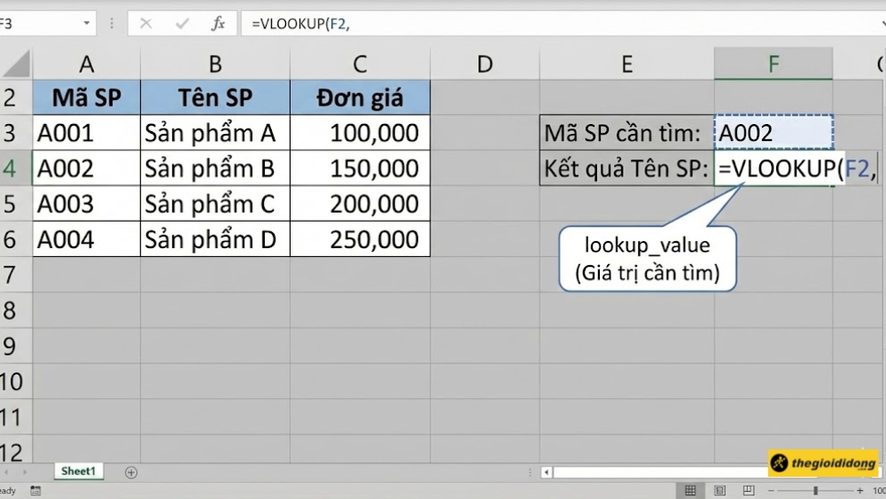
Task: Select cell A002 in the product table
Action: point(87,168)
